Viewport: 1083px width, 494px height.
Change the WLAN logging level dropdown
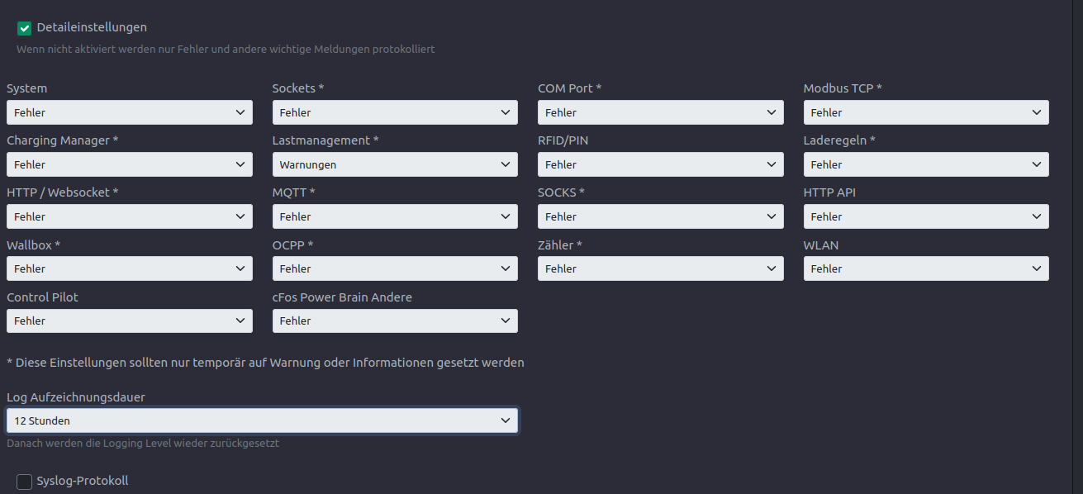coord(926,268)
